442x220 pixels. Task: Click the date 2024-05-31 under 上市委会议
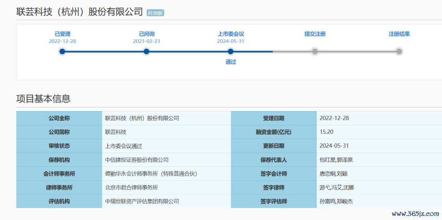point(230,41)
